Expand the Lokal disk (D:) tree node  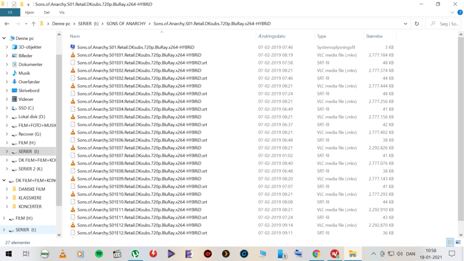7,117
